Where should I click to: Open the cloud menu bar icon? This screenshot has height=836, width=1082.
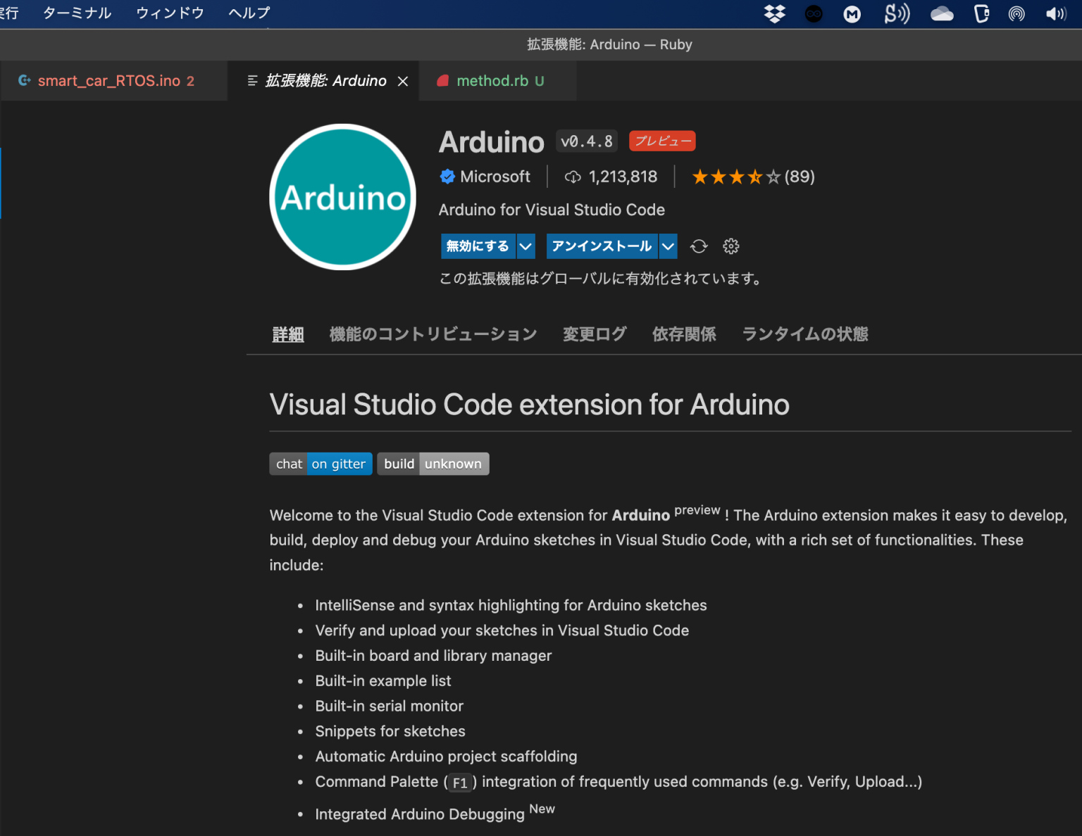(942, 13)
